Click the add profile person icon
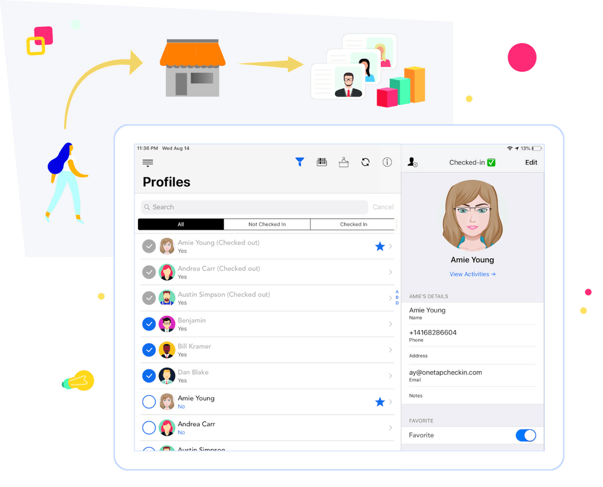 [413, 162]
